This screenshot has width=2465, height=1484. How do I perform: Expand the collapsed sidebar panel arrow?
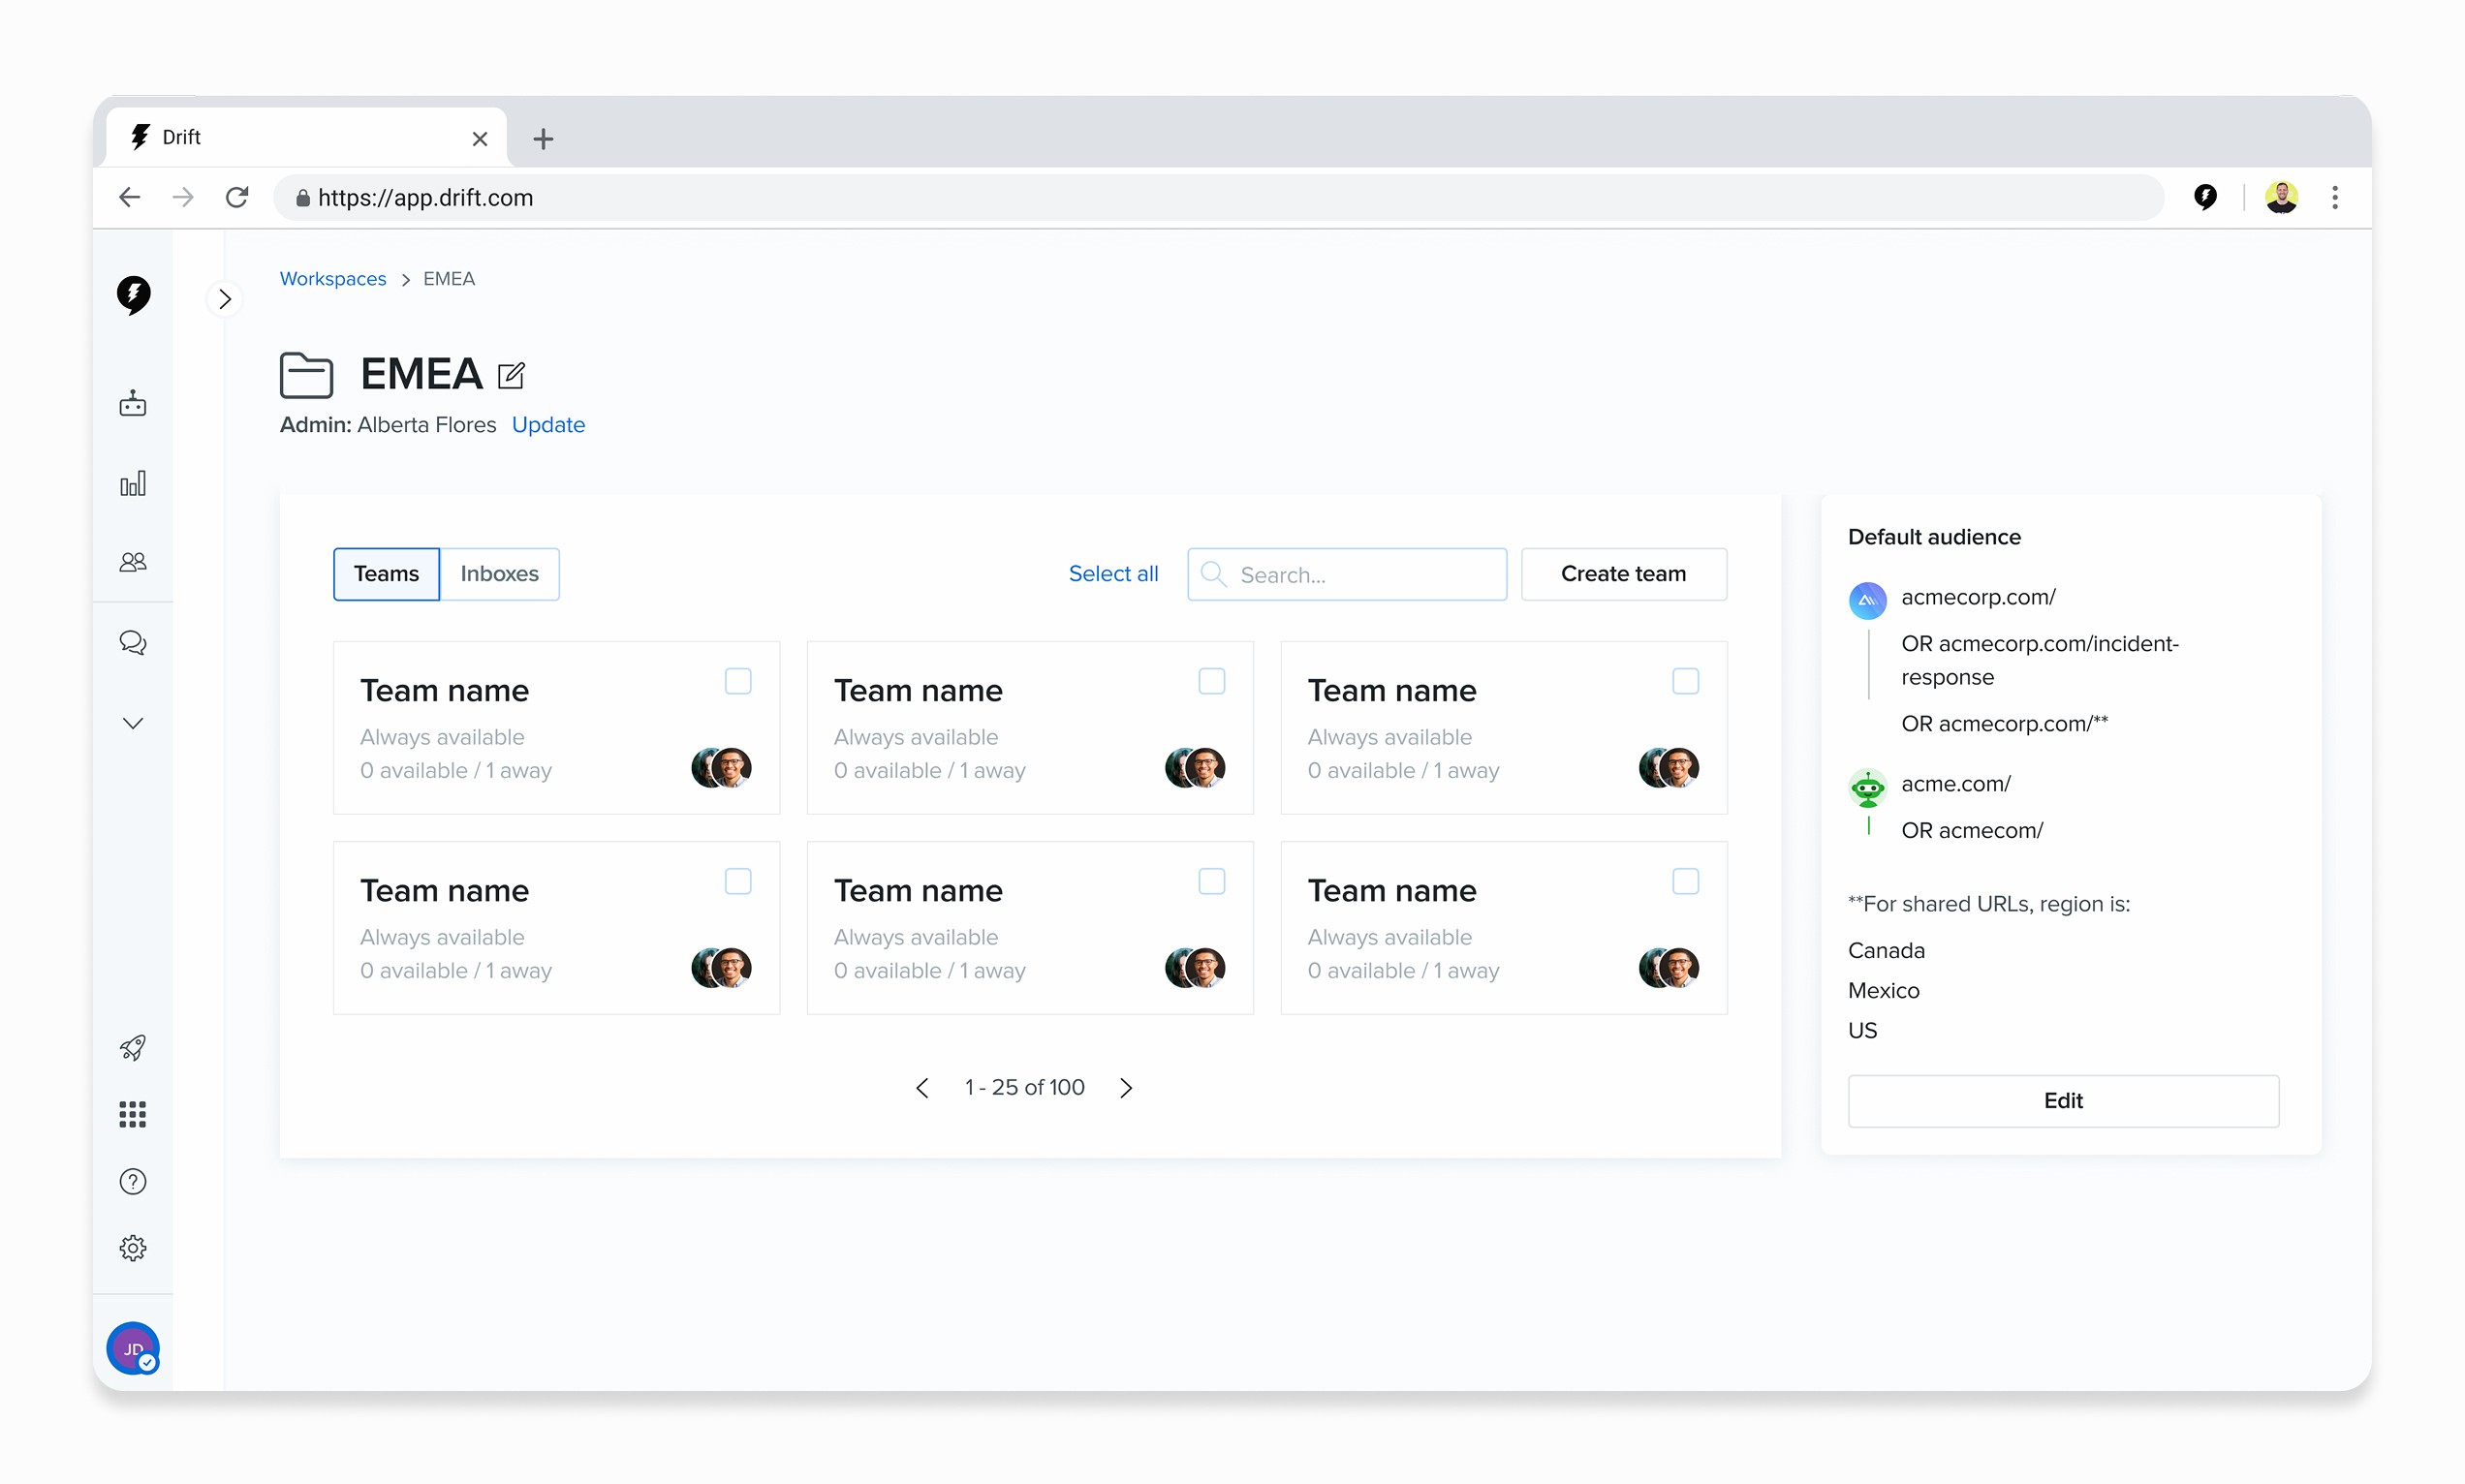tap(225, 299)
